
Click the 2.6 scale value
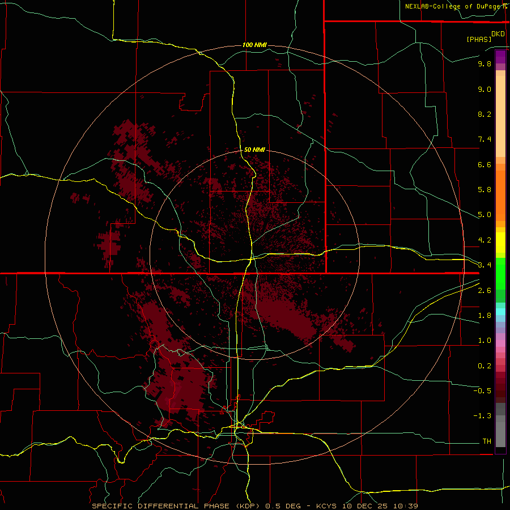click(x=484, y=291)
